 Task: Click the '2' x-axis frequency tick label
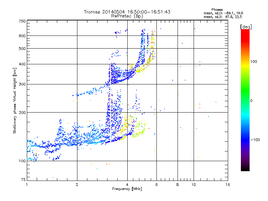tap(77, 185)
